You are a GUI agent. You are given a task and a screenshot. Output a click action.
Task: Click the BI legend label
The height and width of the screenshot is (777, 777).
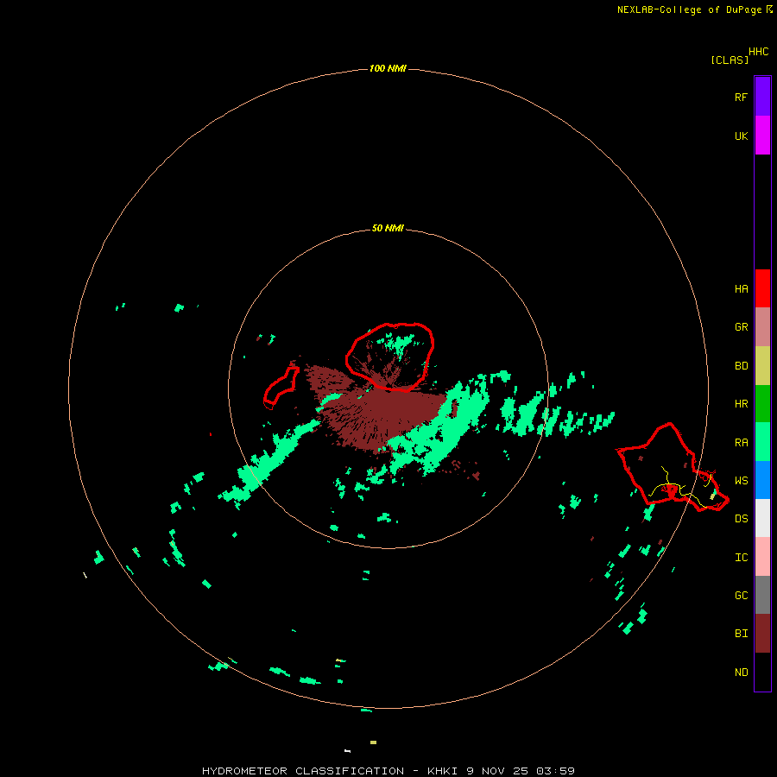[x=741, y=634]
